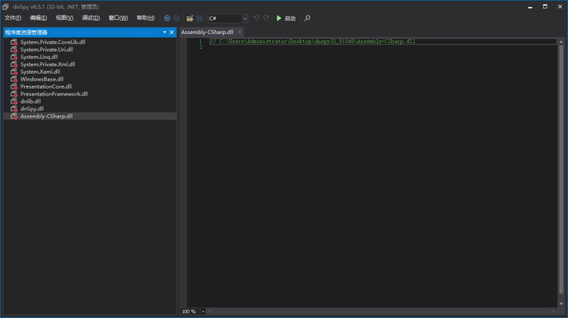This screenshot has height=318, width=568.
Task: Click the file path comment in the editor
Action: [312, 42]
